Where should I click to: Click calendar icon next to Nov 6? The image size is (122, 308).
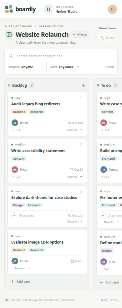point(72,261)
